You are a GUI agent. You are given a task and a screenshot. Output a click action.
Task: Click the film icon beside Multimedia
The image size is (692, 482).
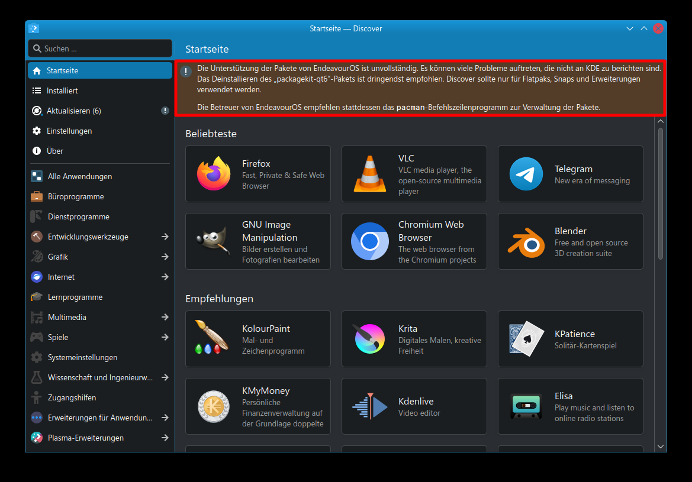tap(37, 317)
